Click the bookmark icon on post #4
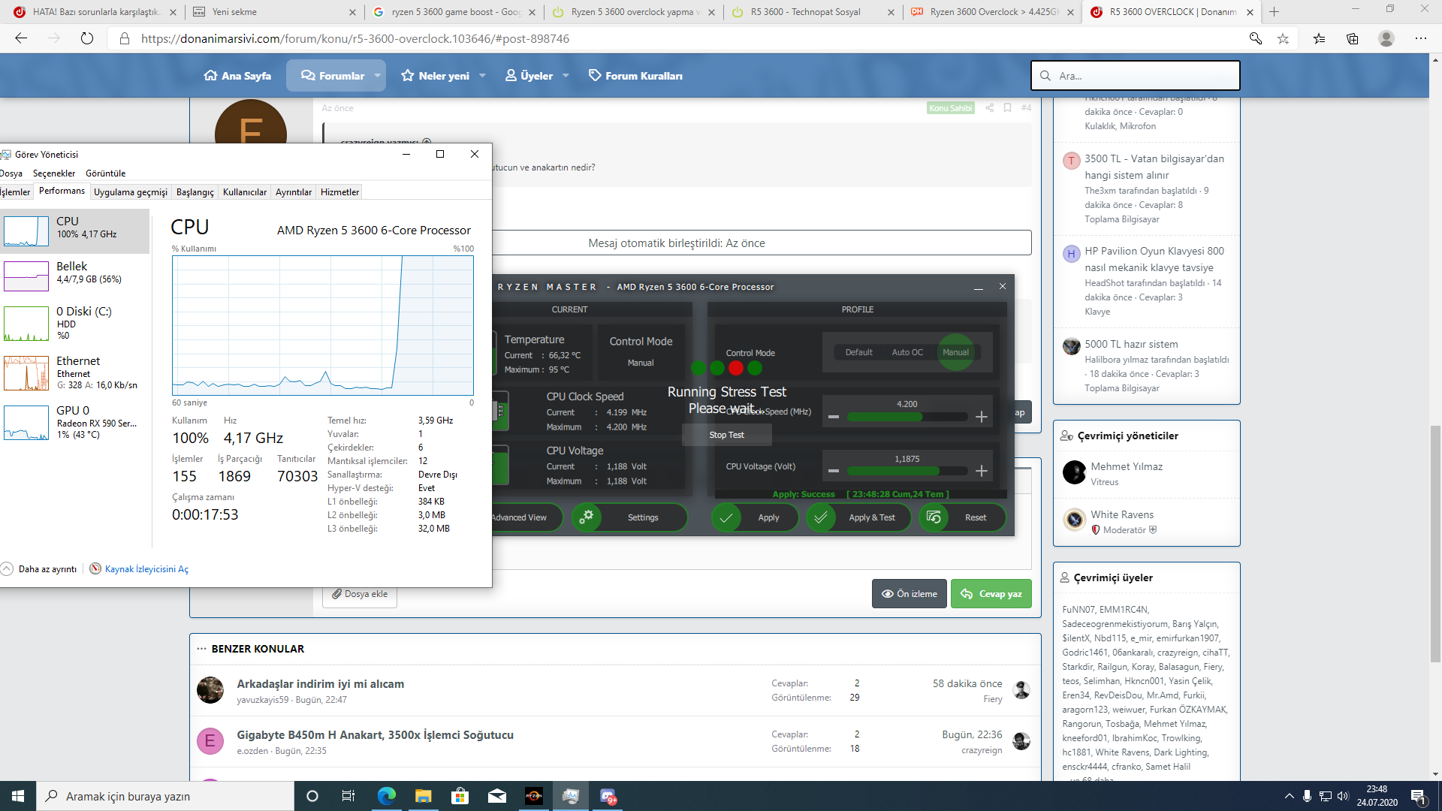The image size is (1442, 811). [1007, 107]
